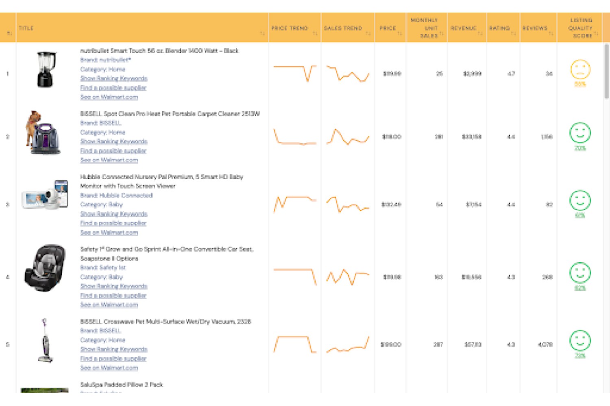The width and height of the screenshot is (610, 406).
Task: Show Ranking Keywords for BISSELL Spot Clean
Action: tap(114, 141)
